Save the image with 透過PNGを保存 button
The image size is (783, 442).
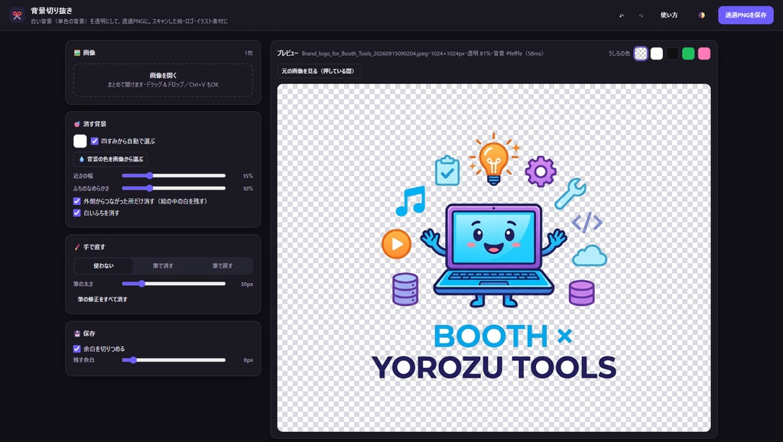pyautogui.click(x=746, y=15)
